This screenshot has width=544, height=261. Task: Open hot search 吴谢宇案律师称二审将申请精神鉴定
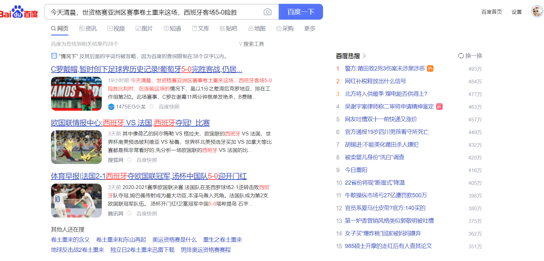389,107
